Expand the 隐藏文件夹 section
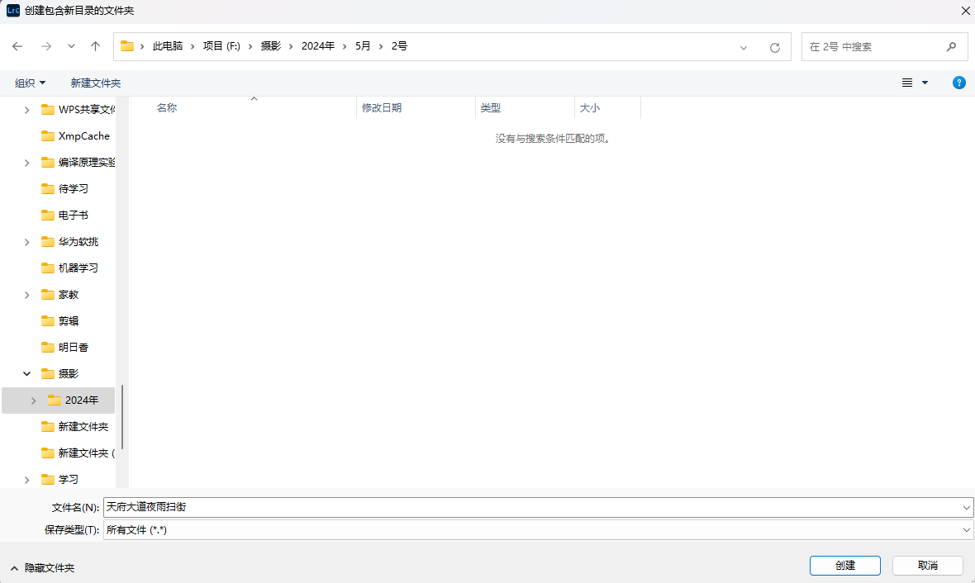This screenshot has width=975, height=583. click(x=40, y=568)
